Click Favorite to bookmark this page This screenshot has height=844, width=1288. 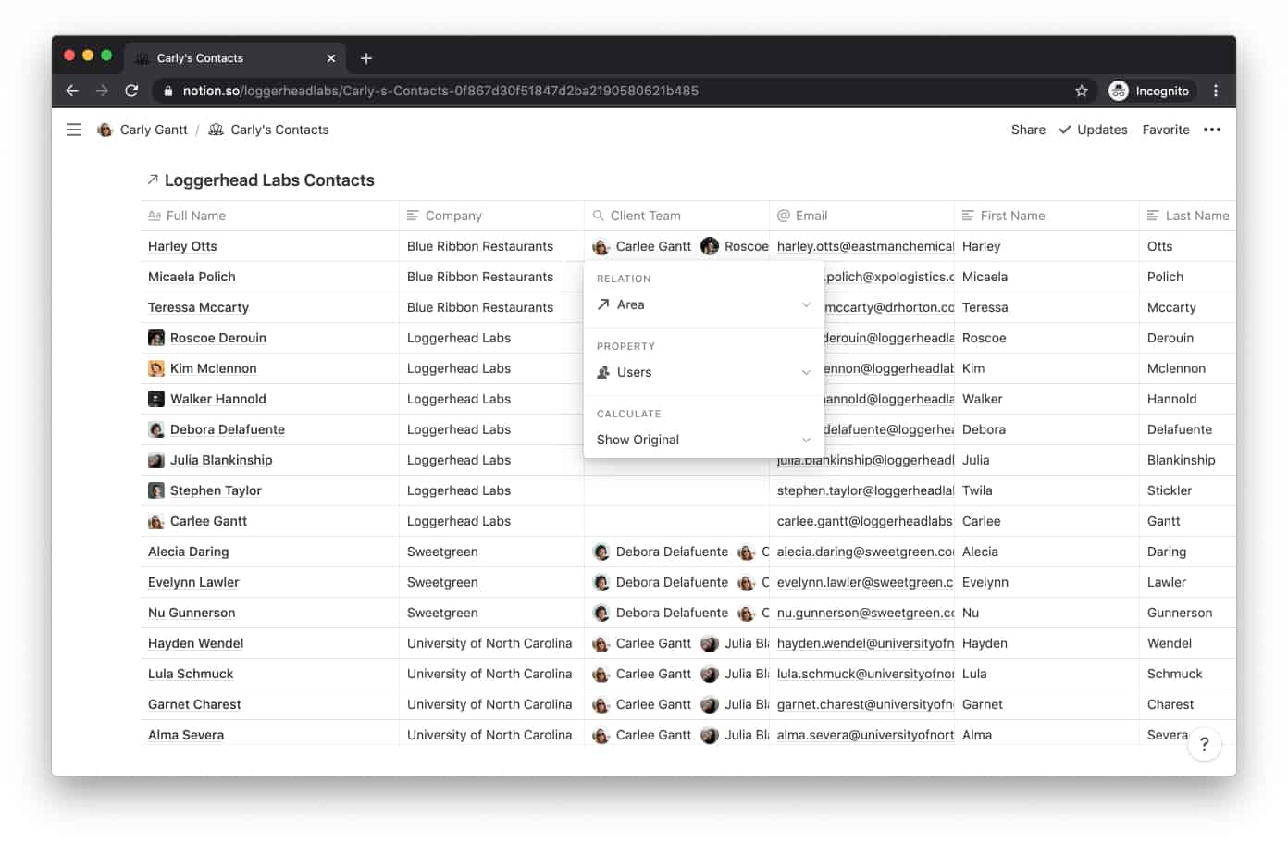tap(1165, 130)
